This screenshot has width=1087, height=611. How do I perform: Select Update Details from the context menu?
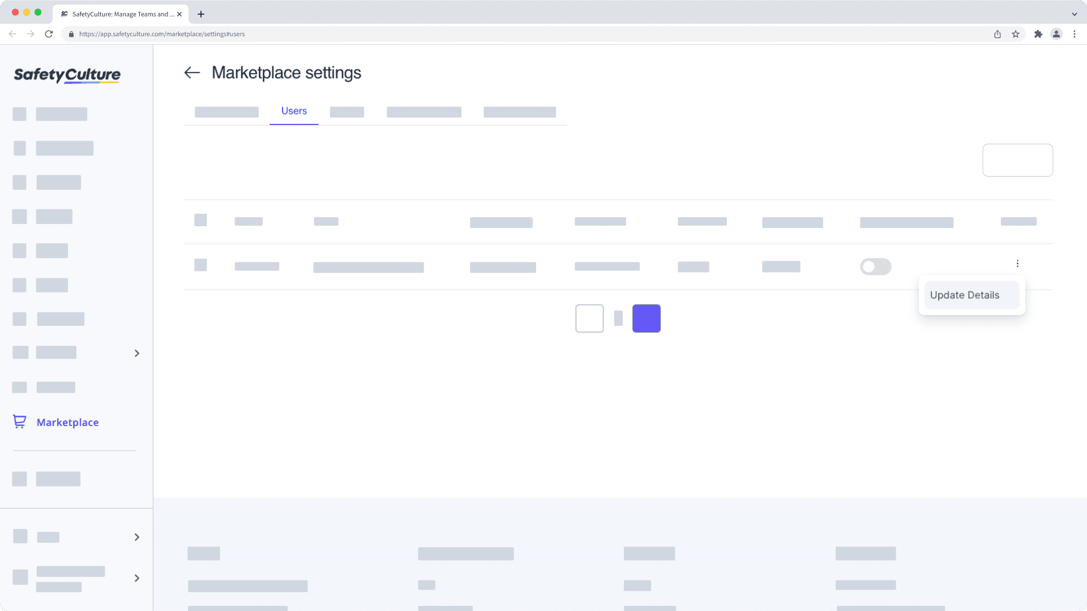pyautogui.click(x=964, y=295)
